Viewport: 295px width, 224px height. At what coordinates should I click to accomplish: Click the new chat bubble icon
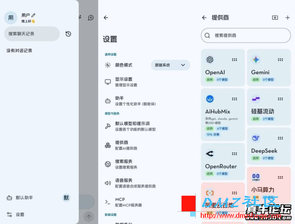[91, 18]
